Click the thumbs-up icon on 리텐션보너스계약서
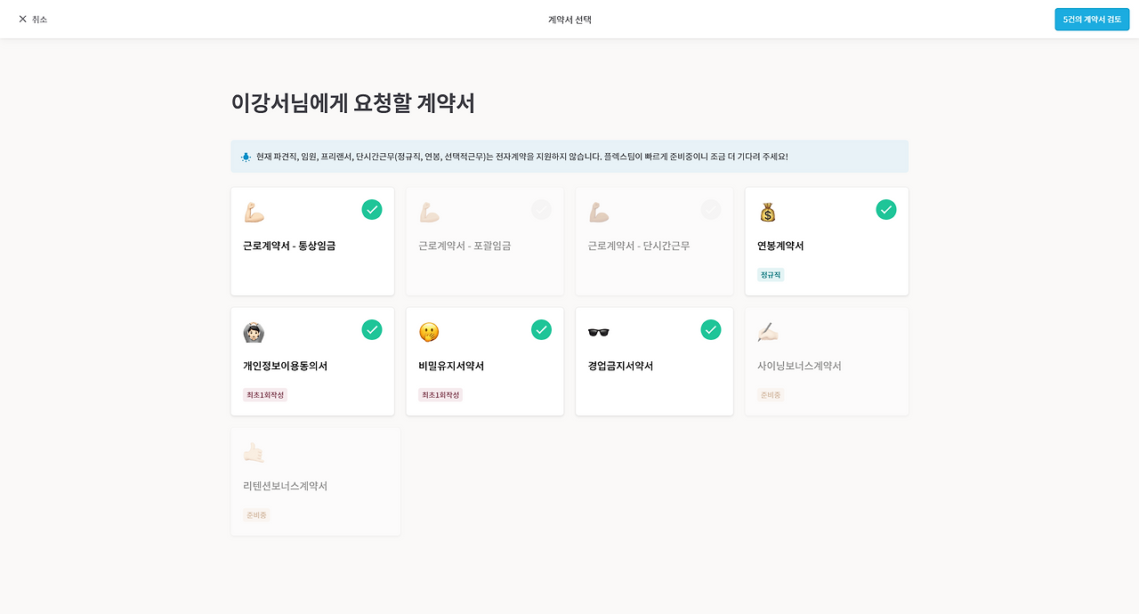The image size is (1139, 614). [254, 453]
